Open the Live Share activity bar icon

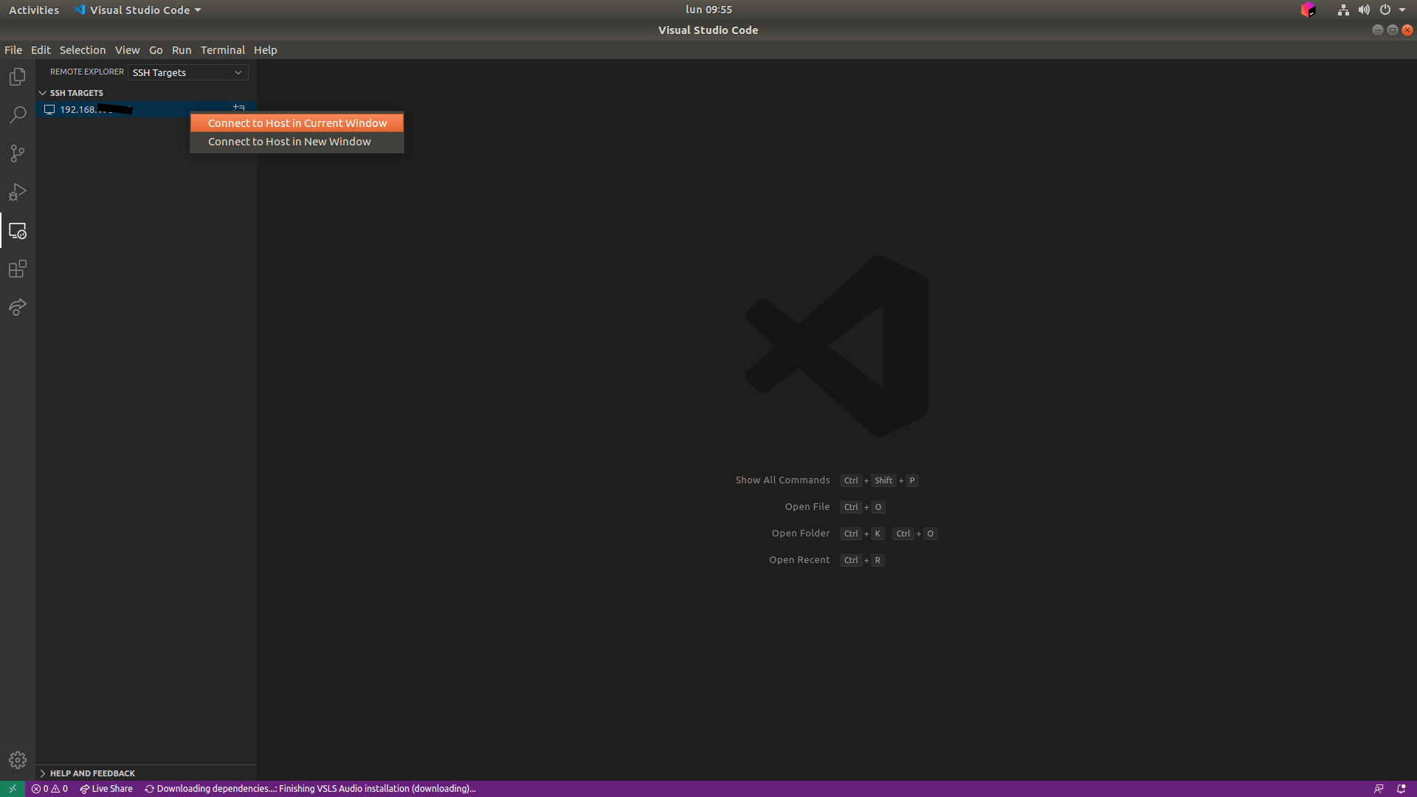click(18, 307)
